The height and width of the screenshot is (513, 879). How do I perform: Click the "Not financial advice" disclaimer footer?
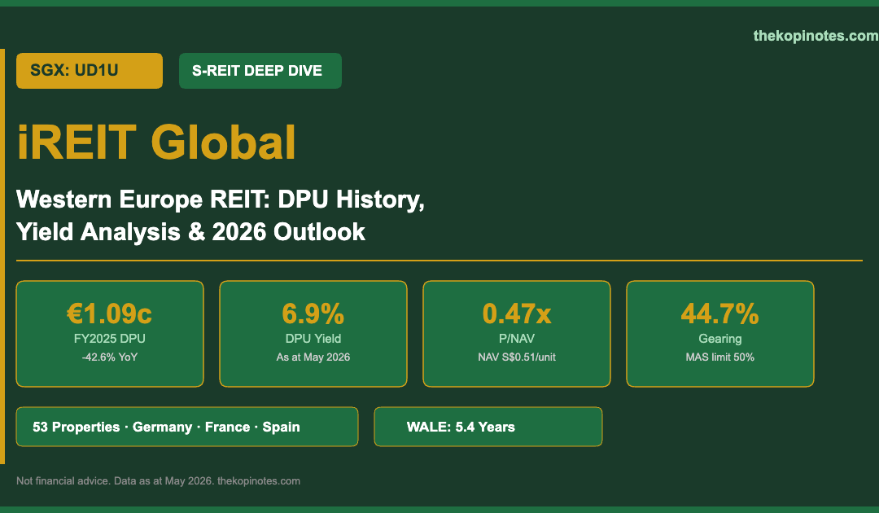pyautogui.click(x=158, y=481)
